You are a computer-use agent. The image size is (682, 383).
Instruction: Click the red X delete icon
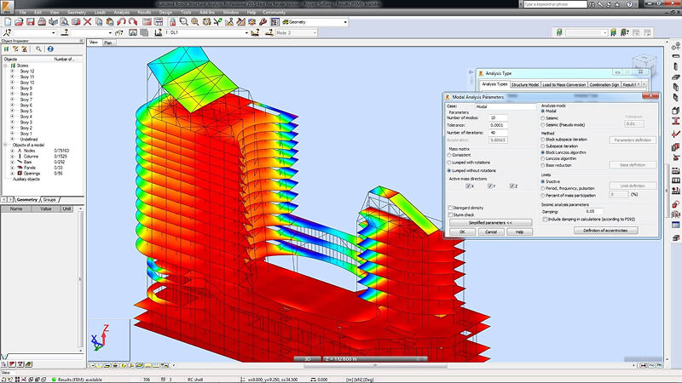[x=88, y=22]
